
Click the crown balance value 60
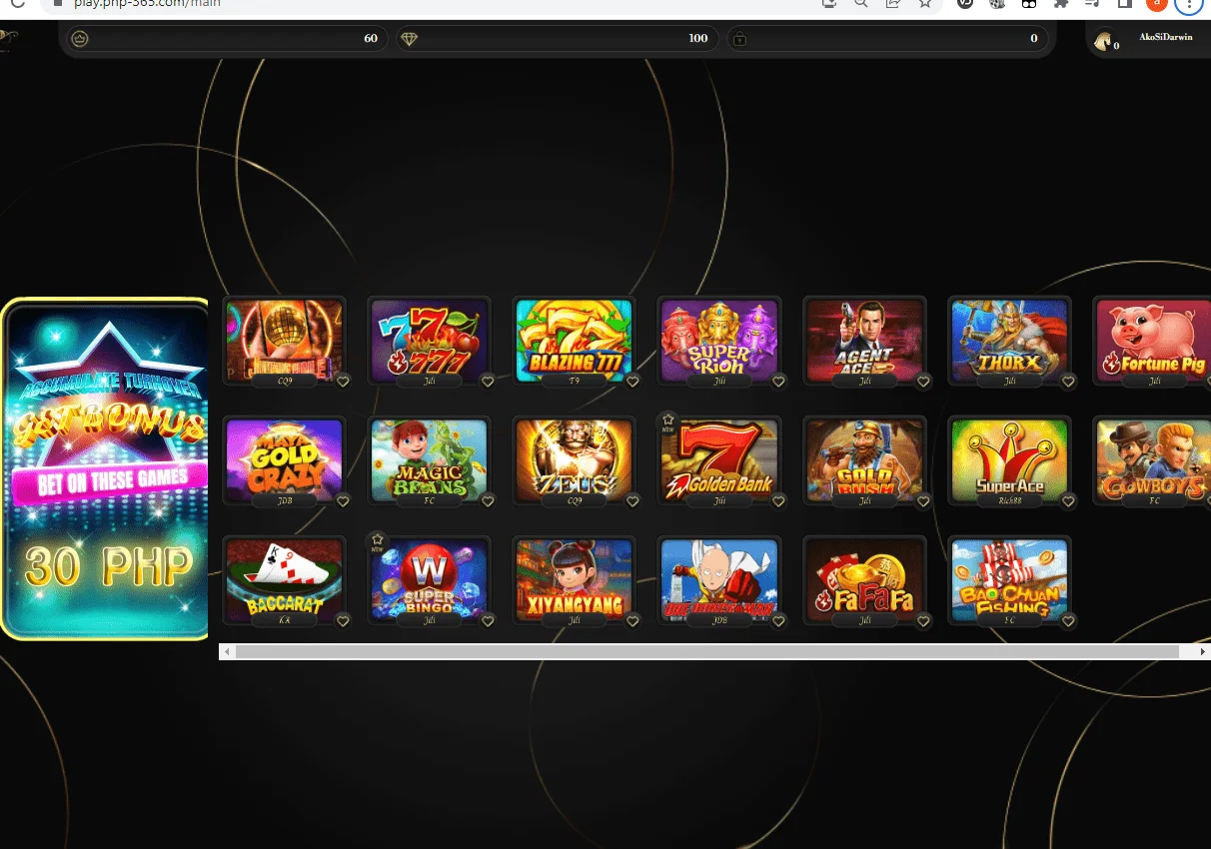(x=371, y=39)
